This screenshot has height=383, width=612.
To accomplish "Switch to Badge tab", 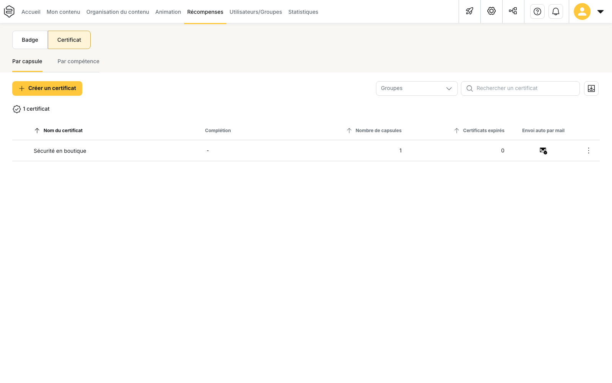I will coord(30,40).
